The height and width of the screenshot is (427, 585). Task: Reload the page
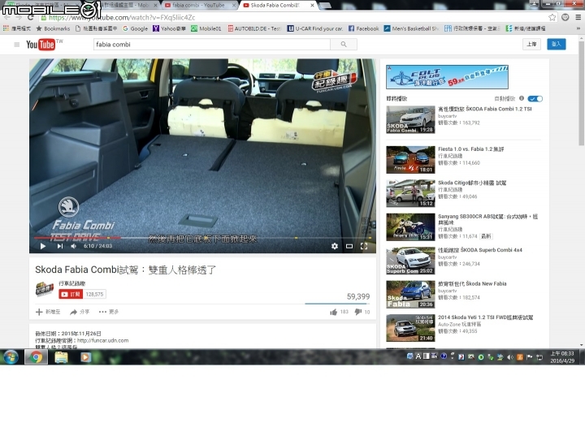31,17
